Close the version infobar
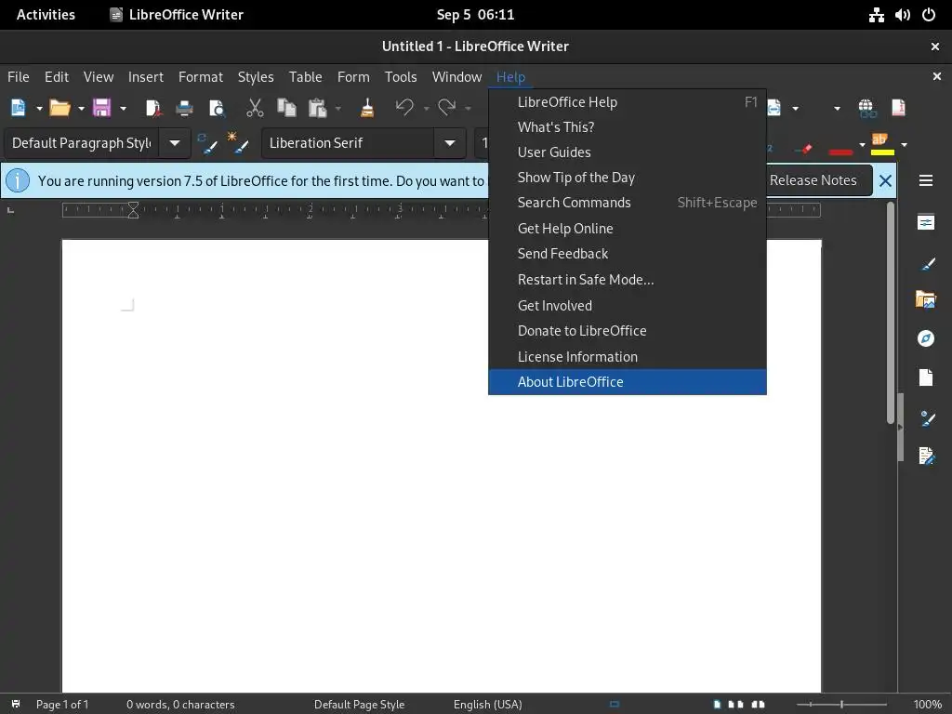Image resolution: width=952 pixels, height=714 pixels. click(x=885, y=180)
